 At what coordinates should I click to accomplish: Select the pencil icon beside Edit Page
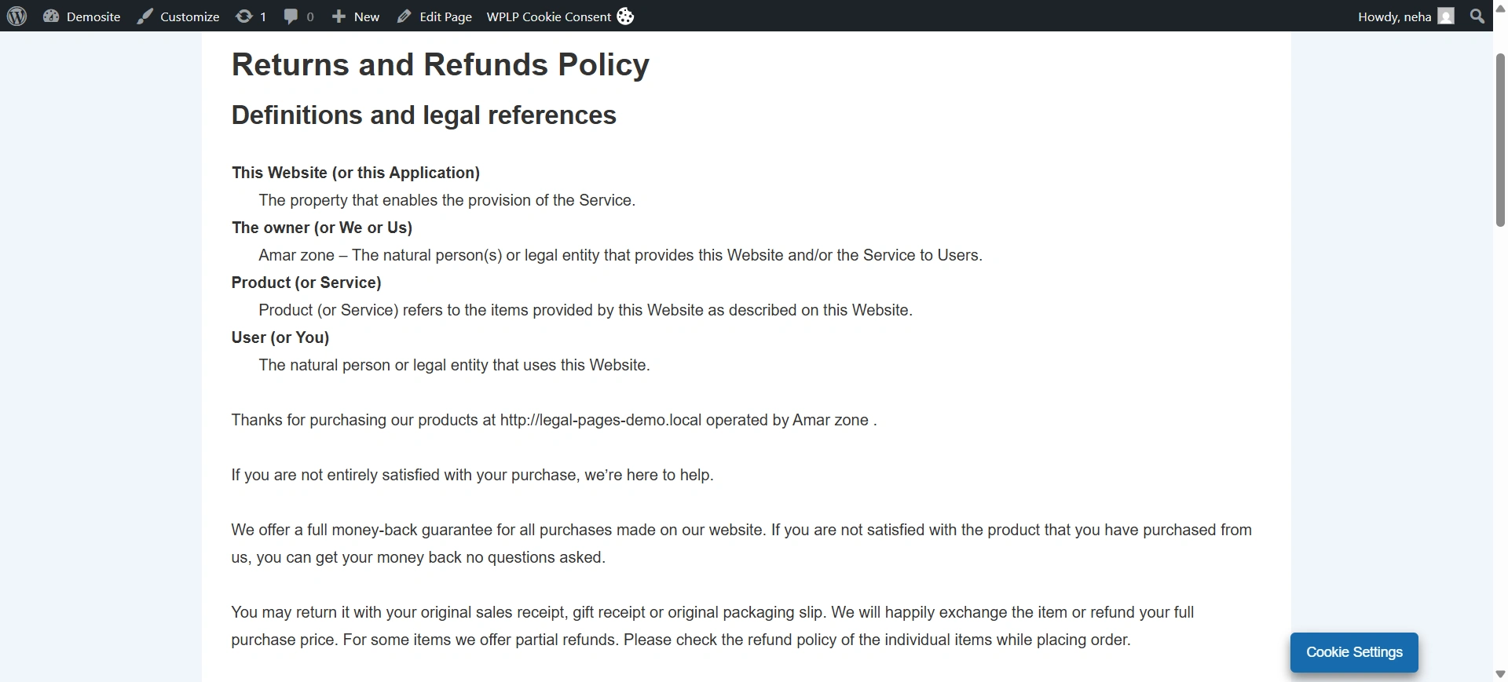click(404, 16)
